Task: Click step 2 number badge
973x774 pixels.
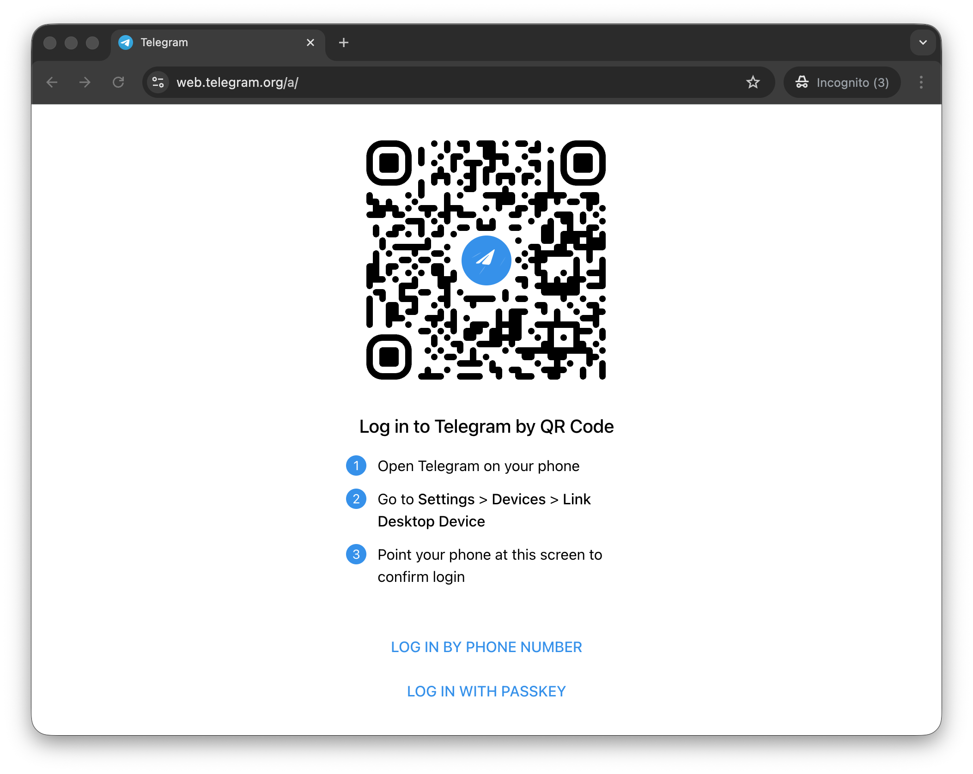Action: (356, 499)
